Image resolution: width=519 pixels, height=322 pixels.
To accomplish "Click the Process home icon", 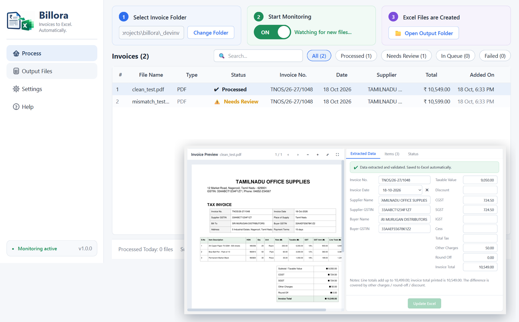I will [x=16, y=53].
